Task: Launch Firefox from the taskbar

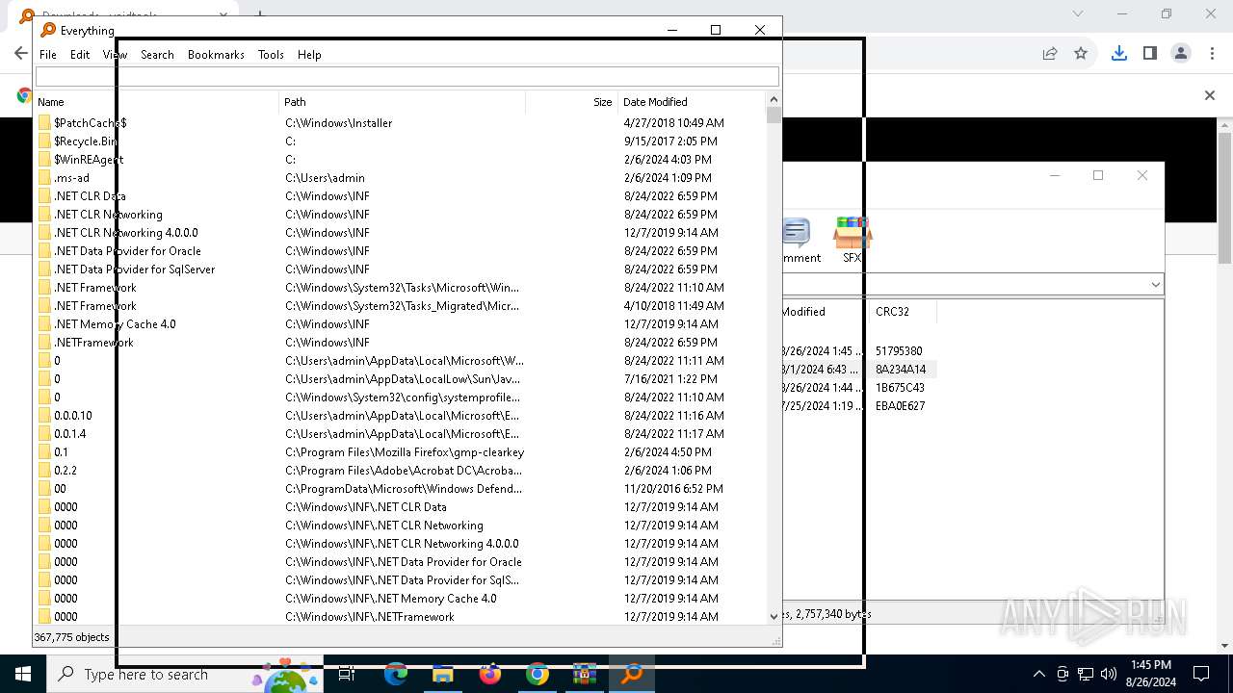Action: pyautogui.click(x=490, y=675)
